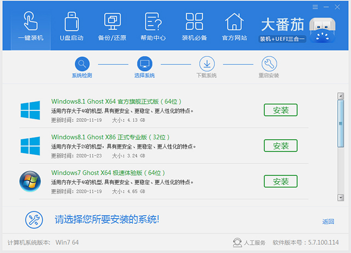The image size is (351, 253).
Task: Click the 请选择您所要安装的系统 prompt
Action: (x=107, y=220)
